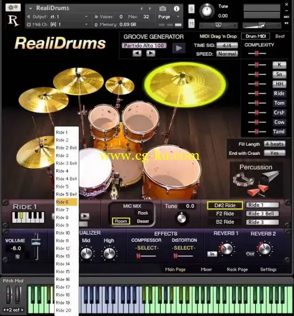
Task: Toggle the Tom groove part
Action: (x=279, y=103)
